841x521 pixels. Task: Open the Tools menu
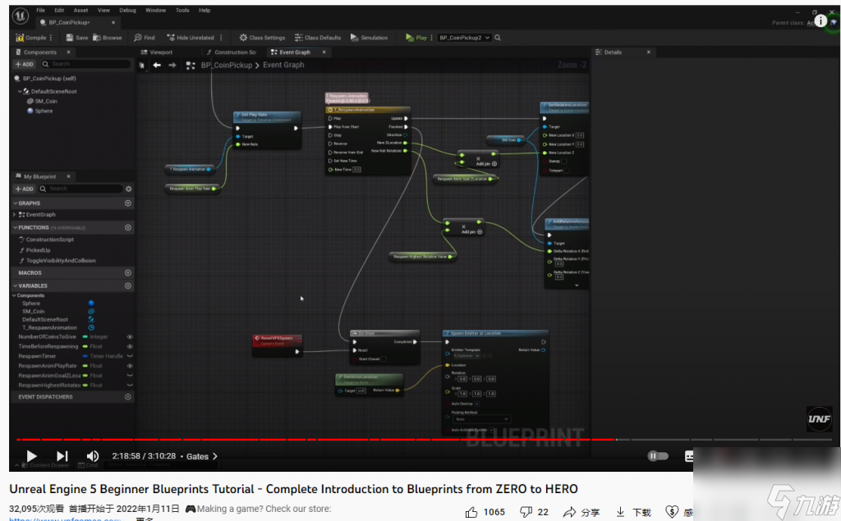point(182,10)
